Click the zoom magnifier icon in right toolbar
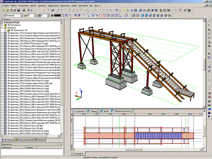The height and width of the screenshot is (159, 212). click(209, 30)
